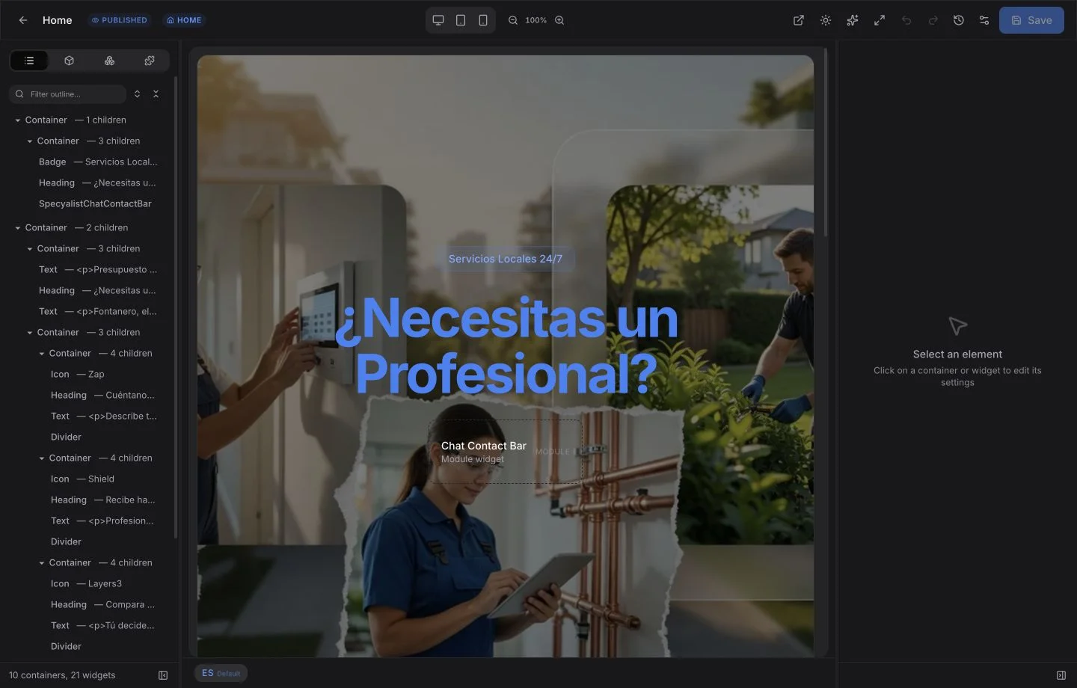Open the single cube widgets tab
The height and width of the screenshot is (688, 1077).
point(69,61)
